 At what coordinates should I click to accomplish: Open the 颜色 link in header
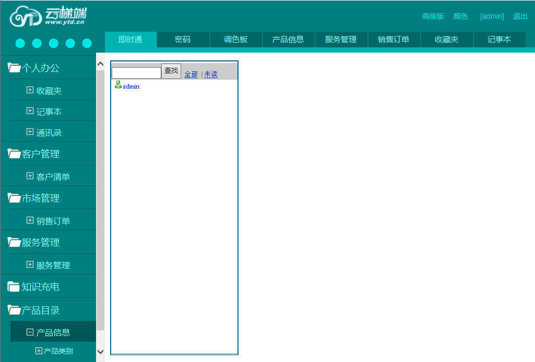[x=460, y=16]
